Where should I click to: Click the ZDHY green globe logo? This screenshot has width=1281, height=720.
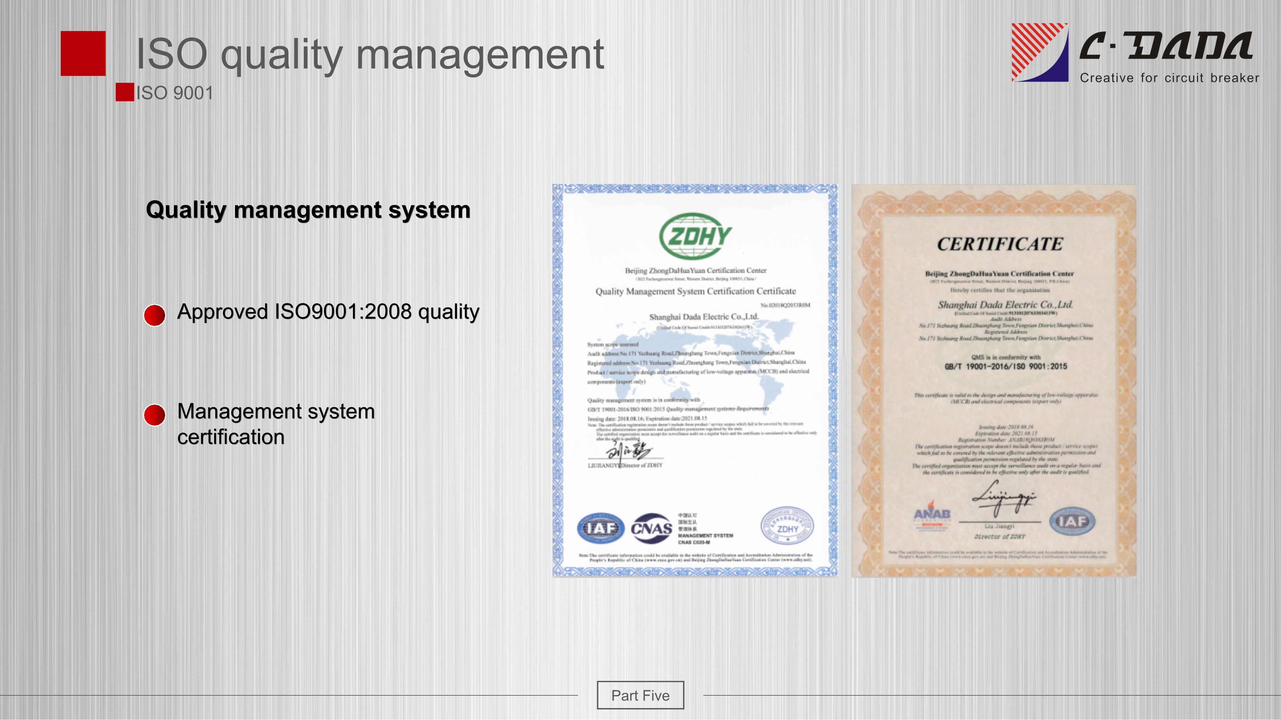pyautogui.click(x=695, y=236)
